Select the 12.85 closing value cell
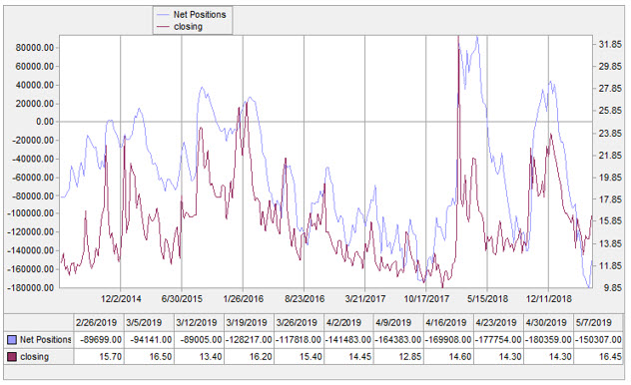Screen dimensions: 631x385 point(398,357)
